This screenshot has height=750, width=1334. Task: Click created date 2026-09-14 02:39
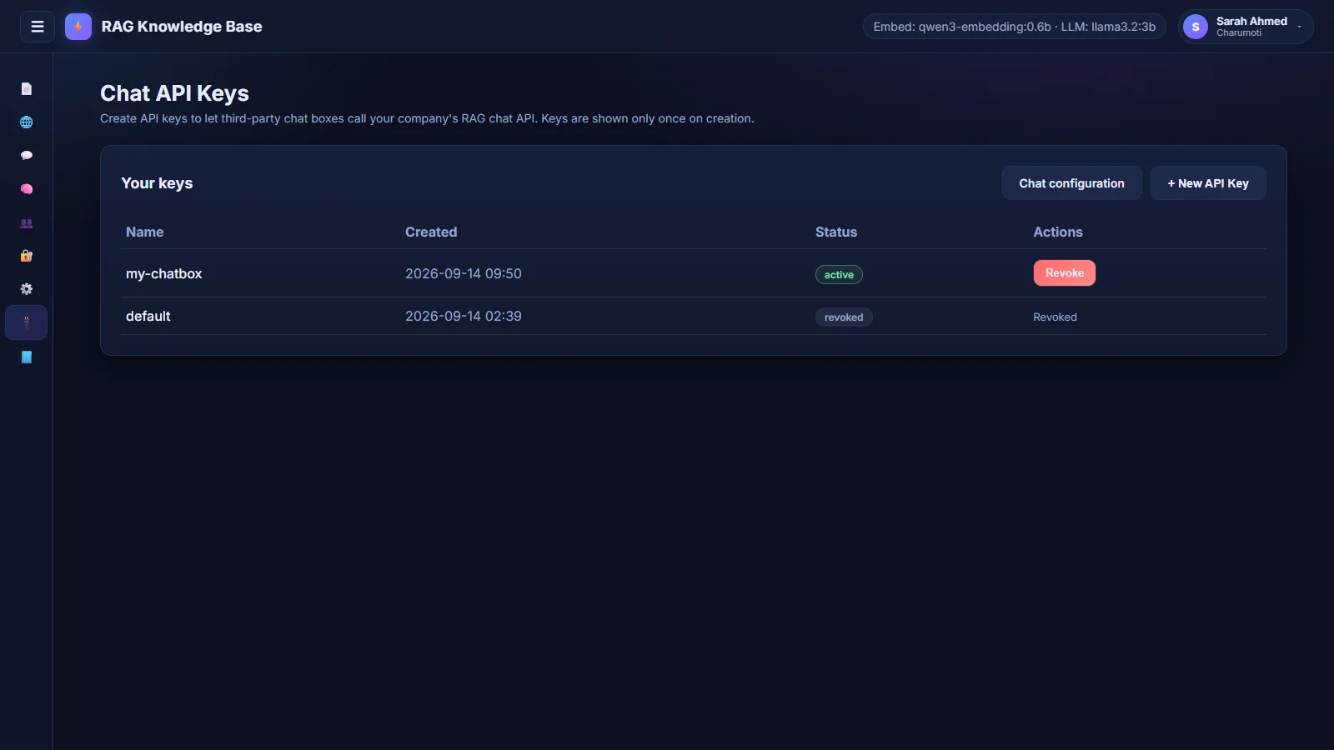click(x=464, y=316)
